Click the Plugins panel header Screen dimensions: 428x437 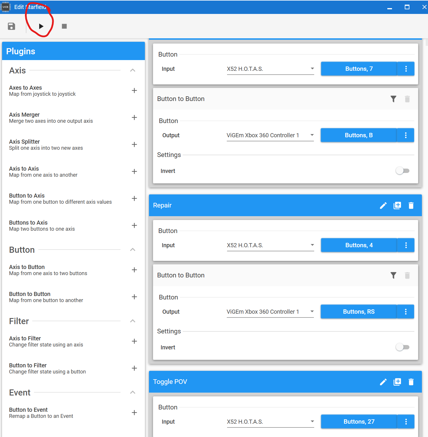coord(73,51)
